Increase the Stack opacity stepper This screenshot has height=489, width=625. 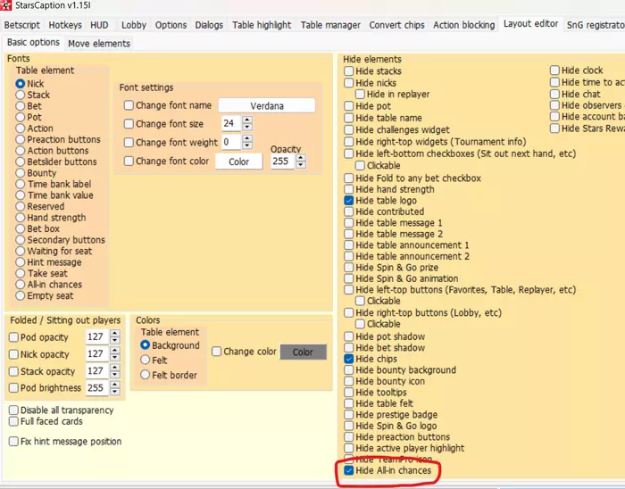(115, 368)
